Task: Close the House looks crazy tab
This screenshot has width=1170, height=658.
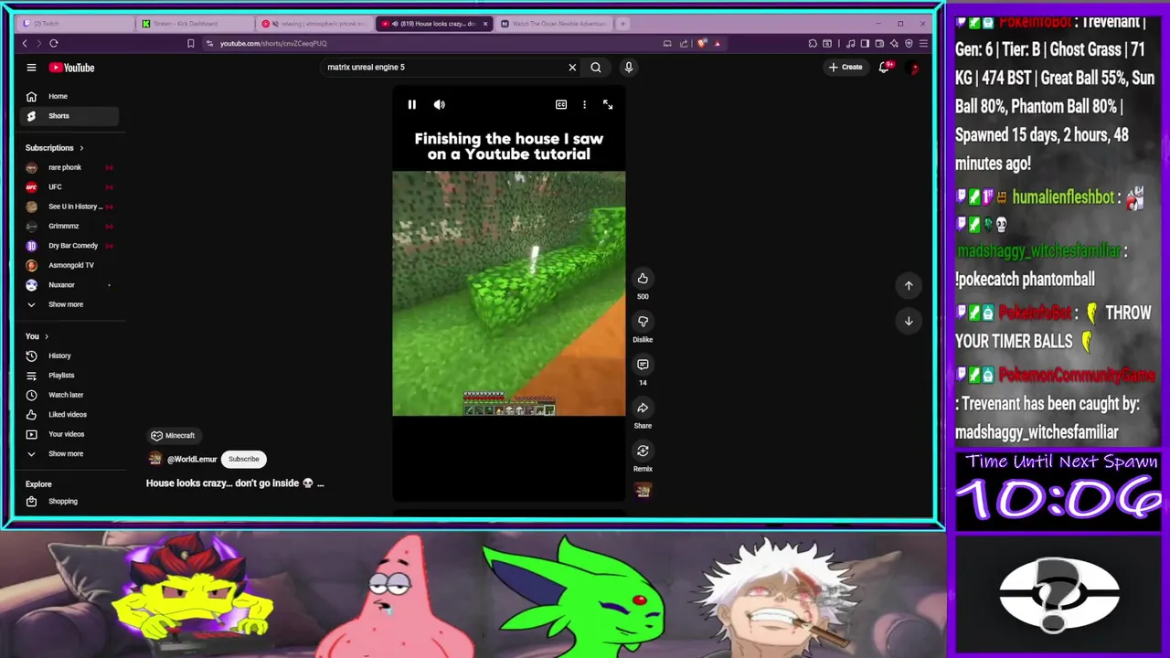Action: [485, 24]
